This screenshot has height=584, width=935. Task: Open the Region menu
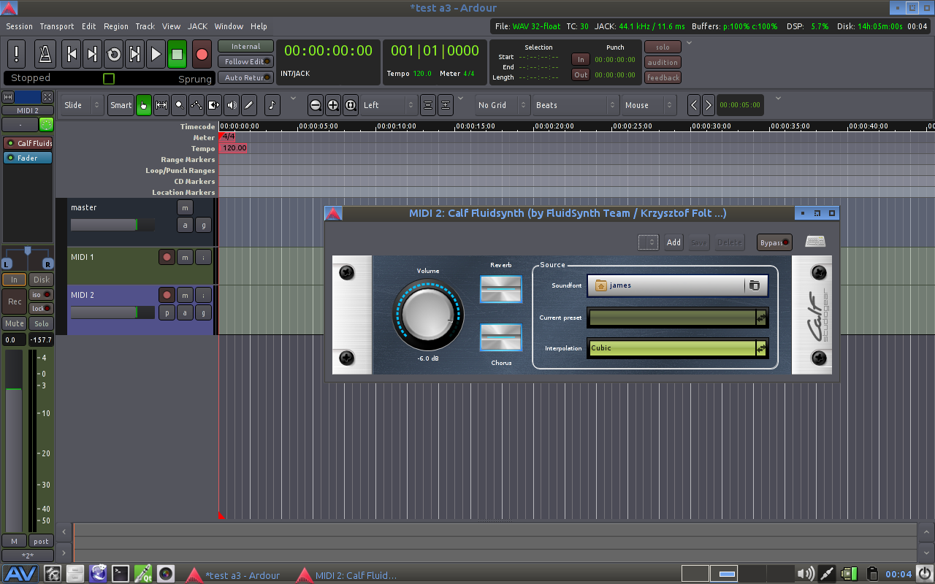115,26
